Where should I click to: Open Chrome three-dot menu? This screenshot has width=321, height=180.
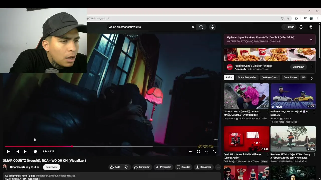pos(317,18)
